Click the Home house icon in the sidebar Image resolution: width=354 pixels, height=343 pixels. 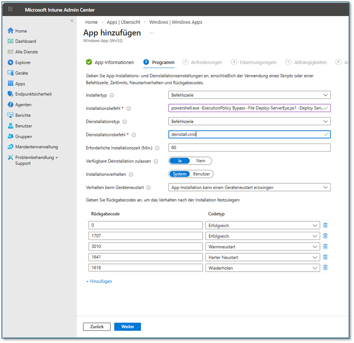(11, 31)
